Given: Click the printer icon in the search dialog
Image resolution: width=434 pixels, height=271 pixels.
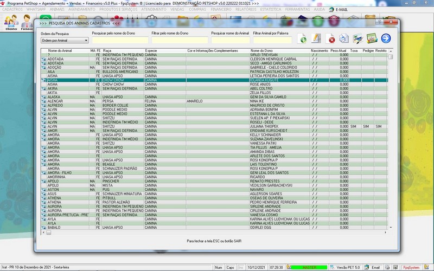Looking at the screenshot, I should [344, 38].
